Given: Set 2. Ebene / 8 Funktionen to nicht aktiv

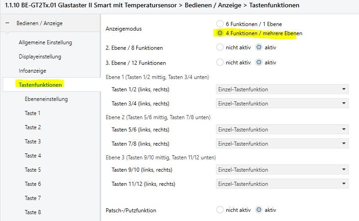Looking at the screenshot, I should [x=220, y=47].
